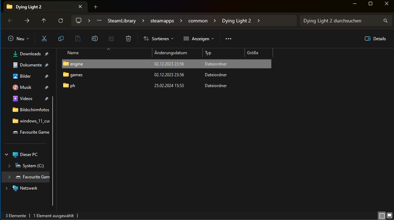Open chevron after common in path
394x220 pixels.
click(x=215, y=21)
